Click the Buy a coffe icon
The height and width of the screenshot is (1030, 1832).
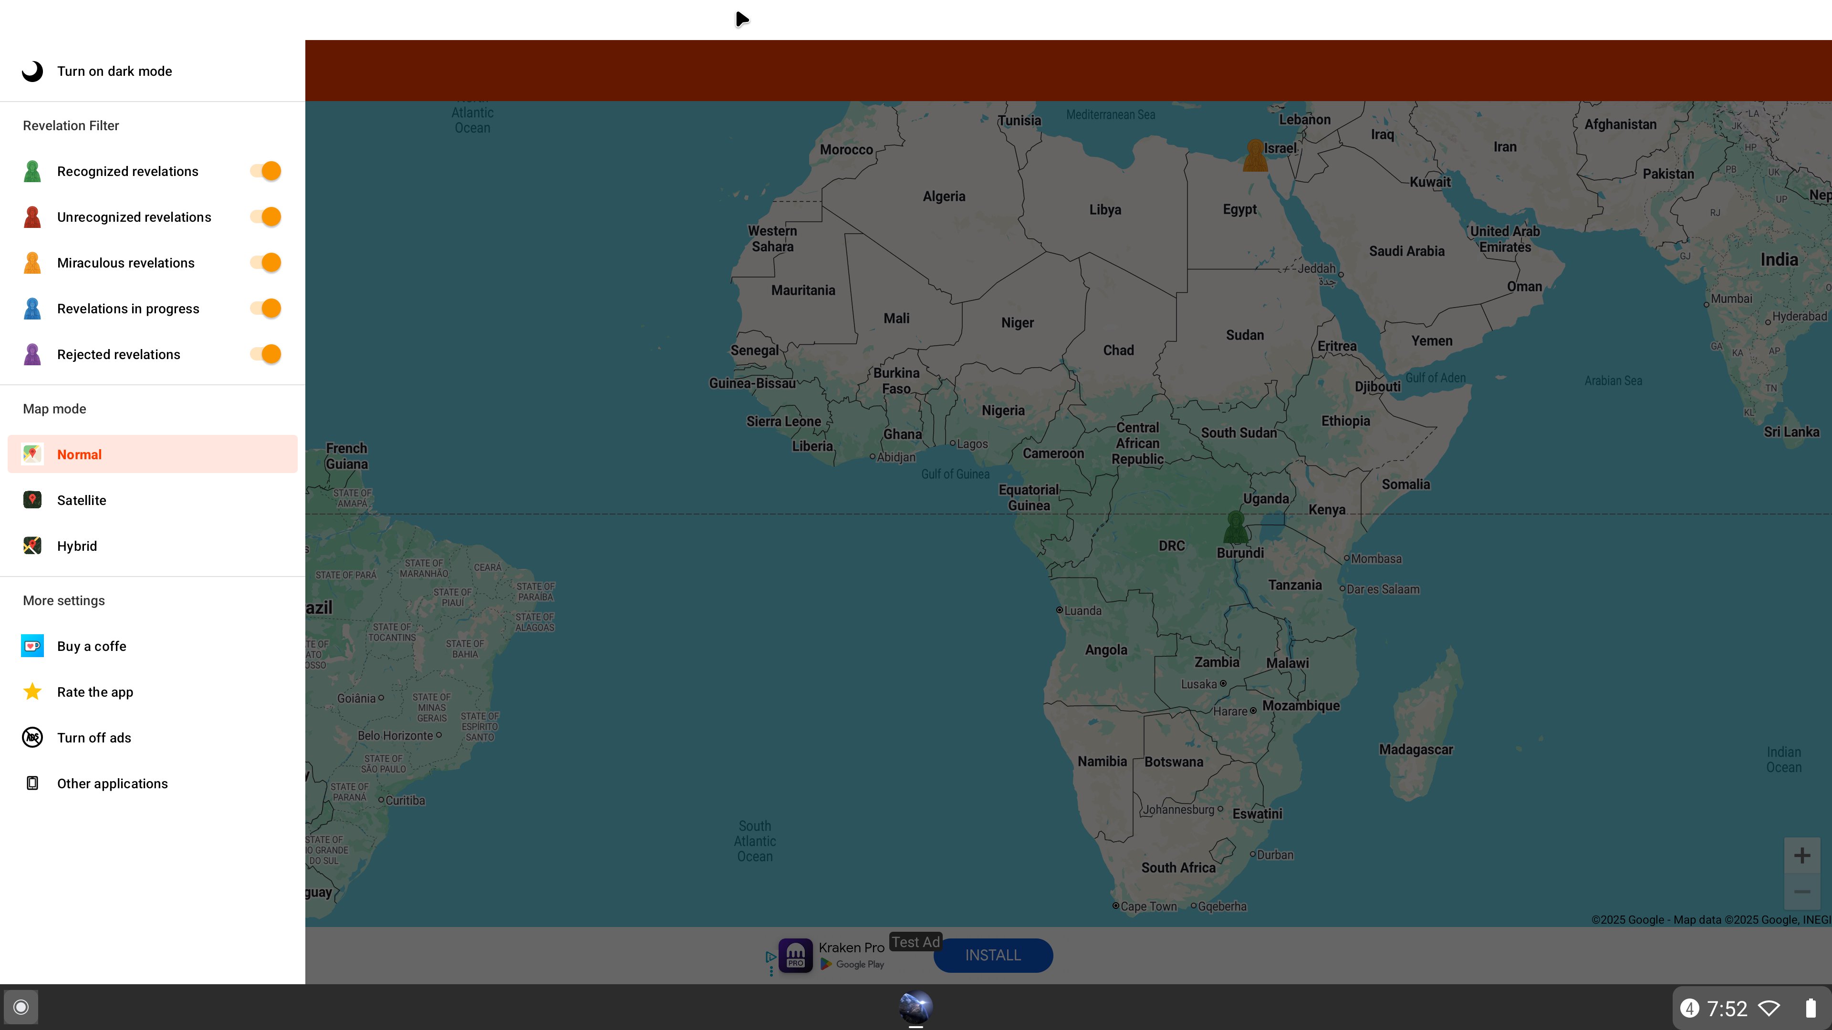tap(32, 646)
